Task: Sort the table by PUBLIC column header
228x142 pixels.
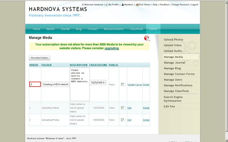Action: 114,65
